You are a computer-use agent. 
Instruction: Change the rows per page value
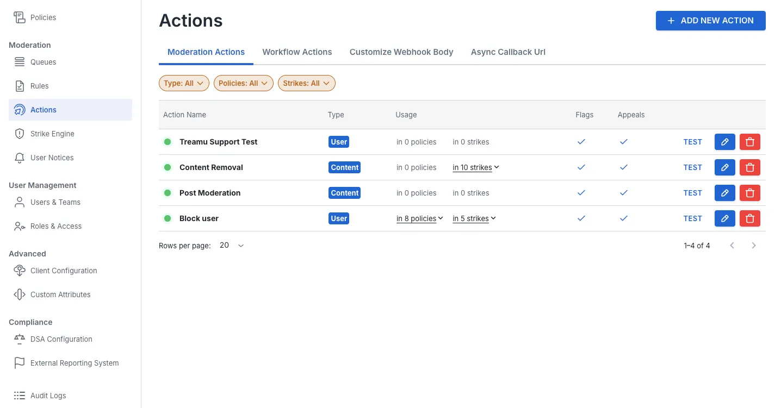pyautogui.click(x=232, y=246)
